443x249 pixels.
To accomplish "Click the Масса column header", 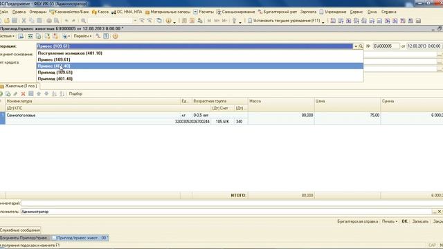I will pyautogui.click(x=281, y=101).
